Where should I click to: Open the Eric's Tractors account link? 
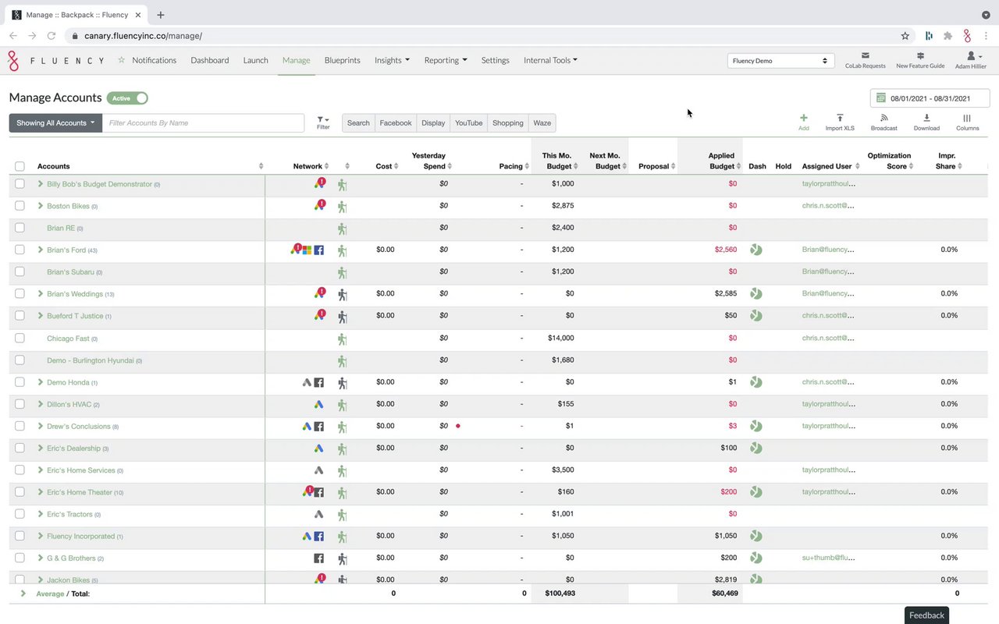tap(69, 514)
